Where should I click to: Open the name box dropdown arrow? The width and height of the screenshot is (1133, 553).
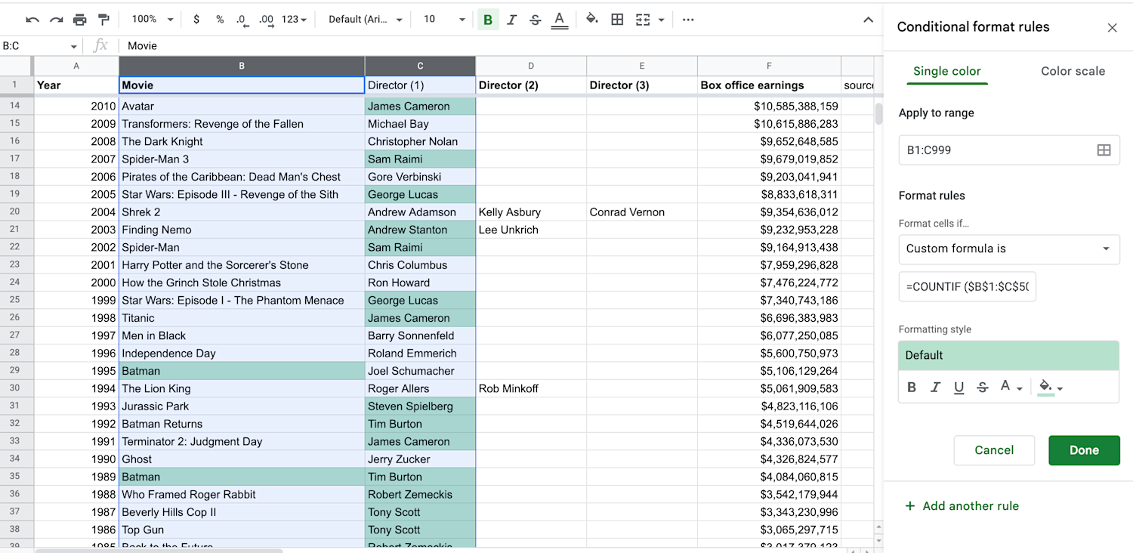click(73, 46)
